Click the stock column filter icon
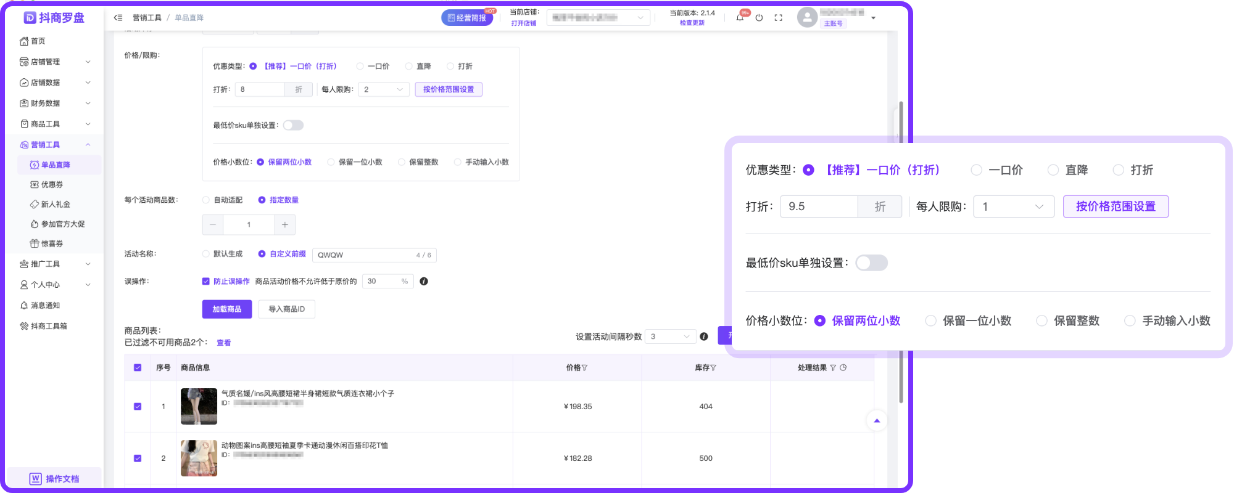This screenshot has width=1234, height=493. [713, 368]
